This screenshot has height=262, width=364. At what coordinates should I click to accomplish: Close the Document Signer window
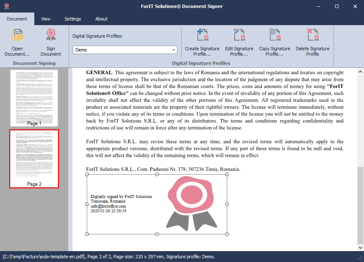[355, 6]
